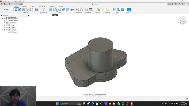Select the Offset Face tool

tap(68, 10)
